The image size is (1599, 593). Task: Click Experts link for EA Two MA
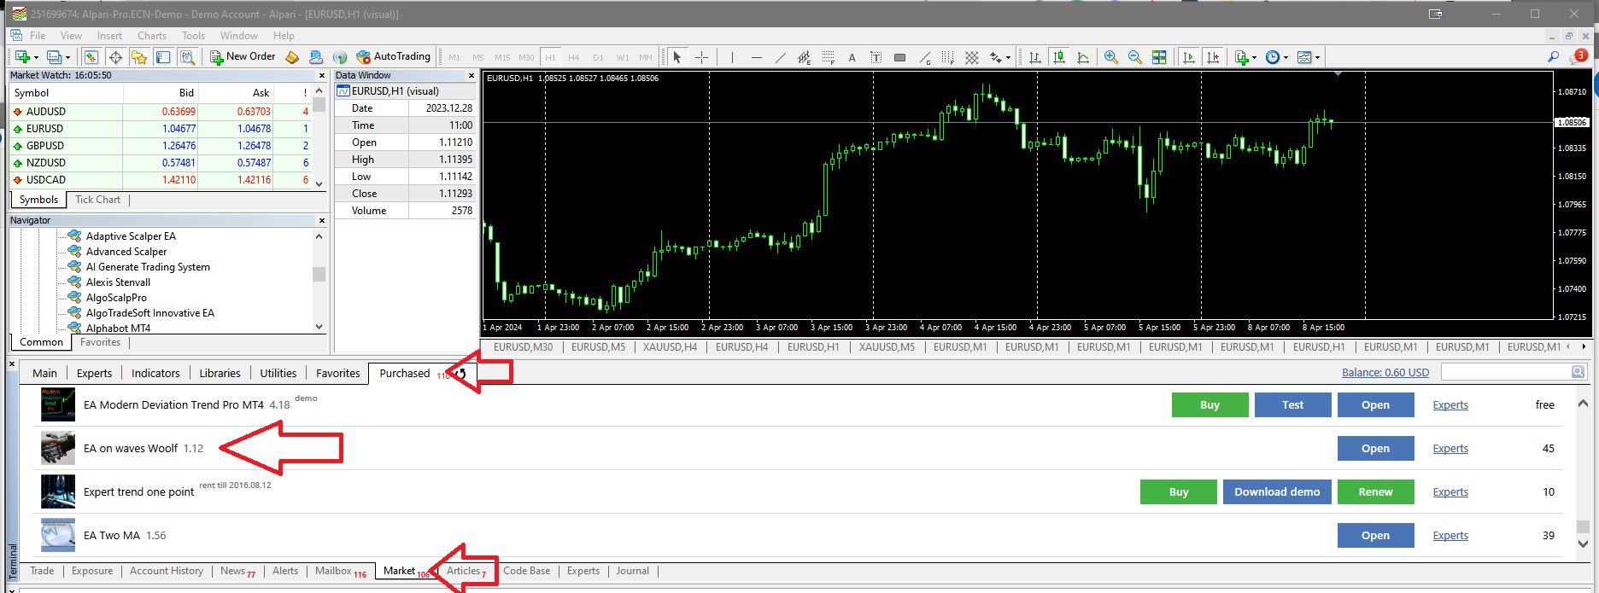pyautogui.click(x=1450, y=536)
